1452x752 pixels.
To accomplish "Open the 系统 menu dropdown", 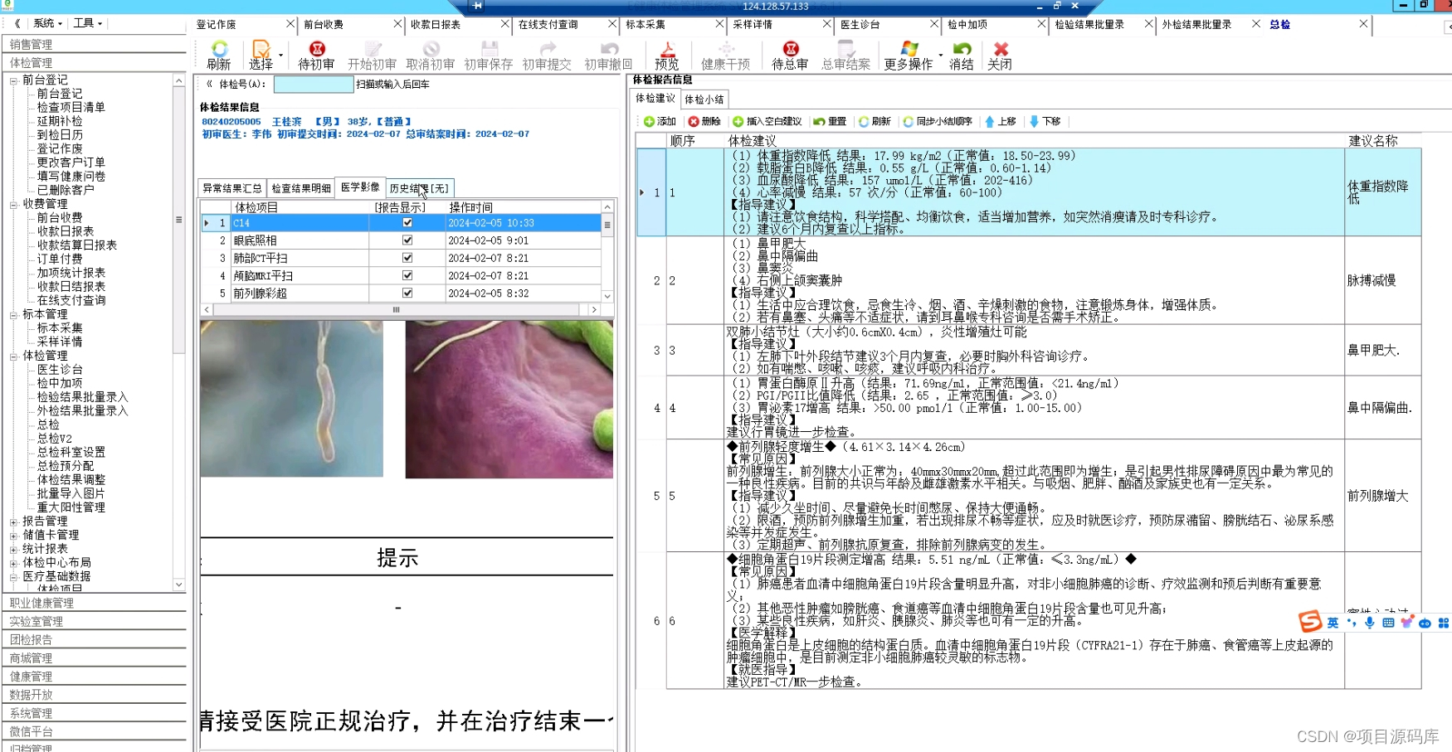I will tap(47, 23).
